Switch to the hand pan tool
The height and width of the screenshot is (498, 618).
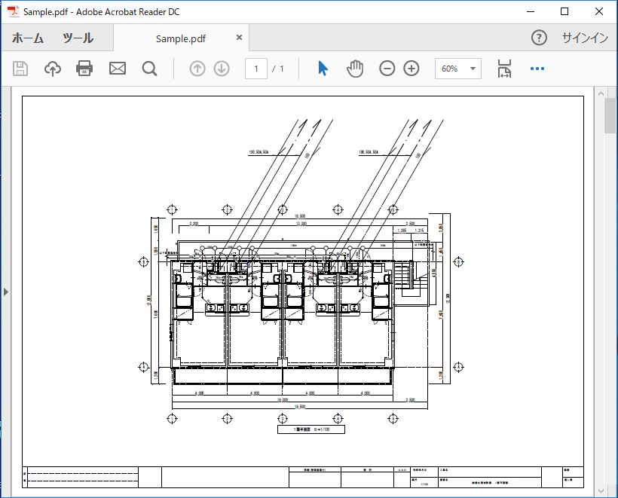pyautogui.click(x=355, y=69)
